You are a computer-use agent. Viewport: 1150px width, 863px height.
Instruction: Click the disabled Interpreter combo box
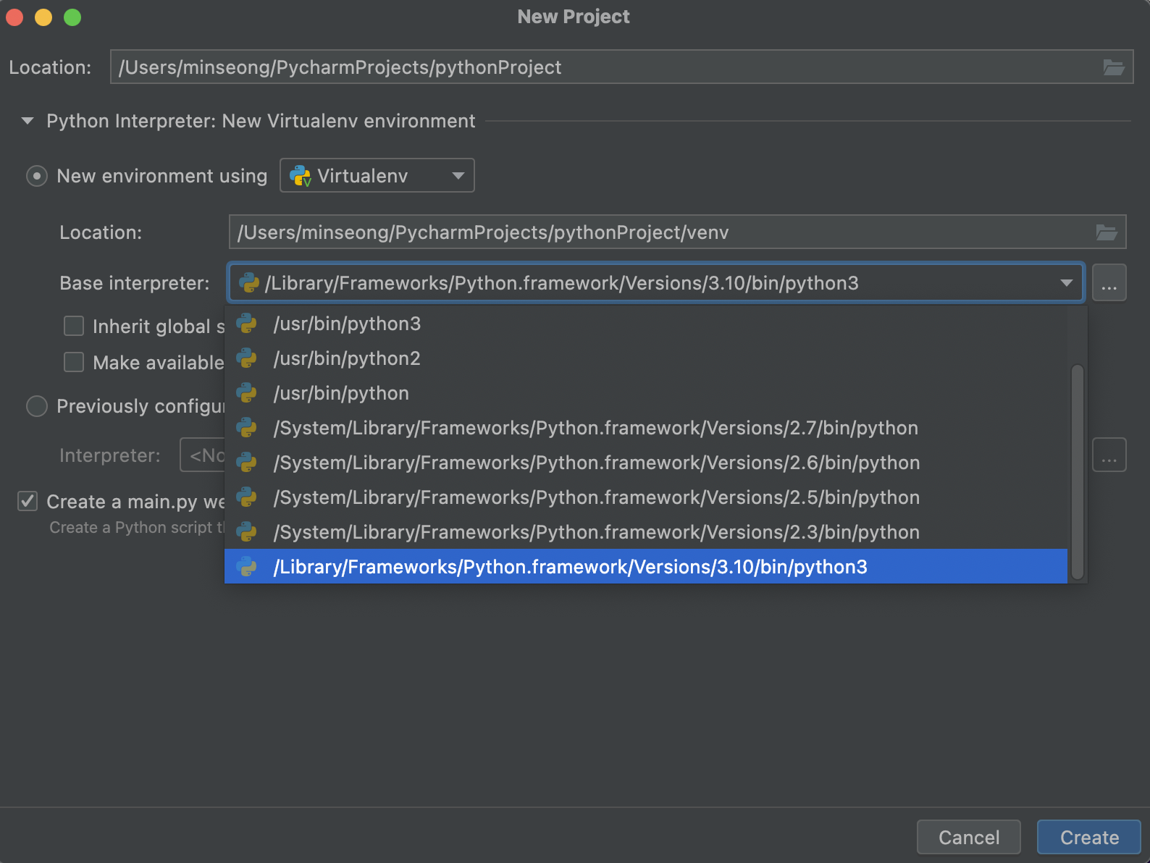[202, 455]
